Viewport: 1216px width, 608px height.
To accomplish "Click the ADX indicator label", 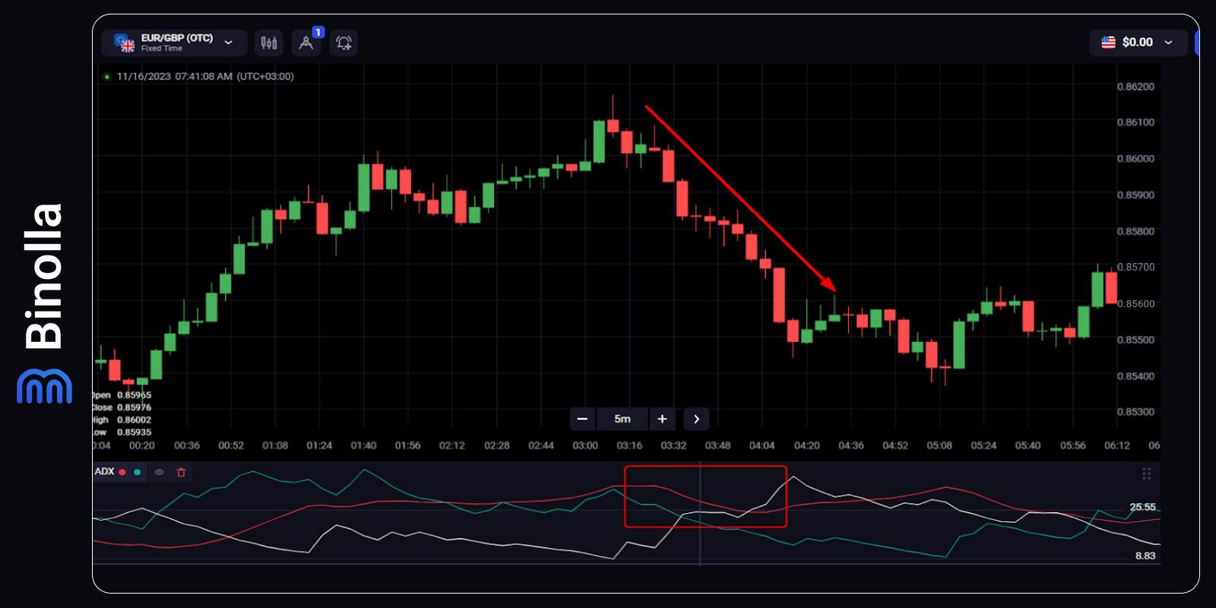I will (x=104, y=471).
